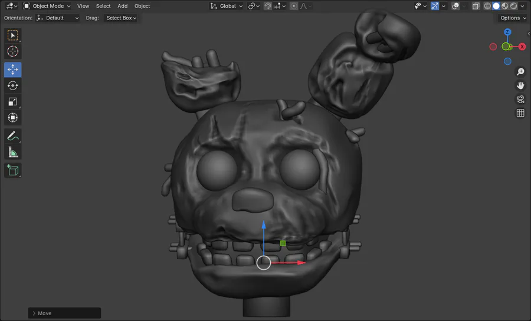The width and height of the screenshot is (531, 321).
Task: Open the overlays settings dropdown arrow
Action: [x=464, y=6]
